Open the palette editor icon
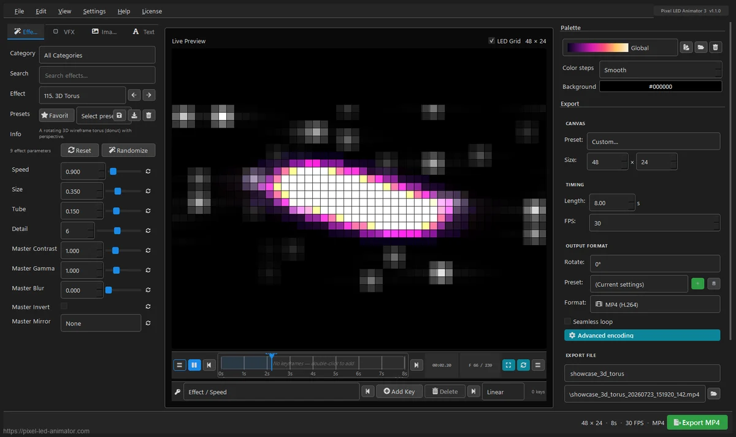This screenshot has width=736, height=437. (686, 48)
